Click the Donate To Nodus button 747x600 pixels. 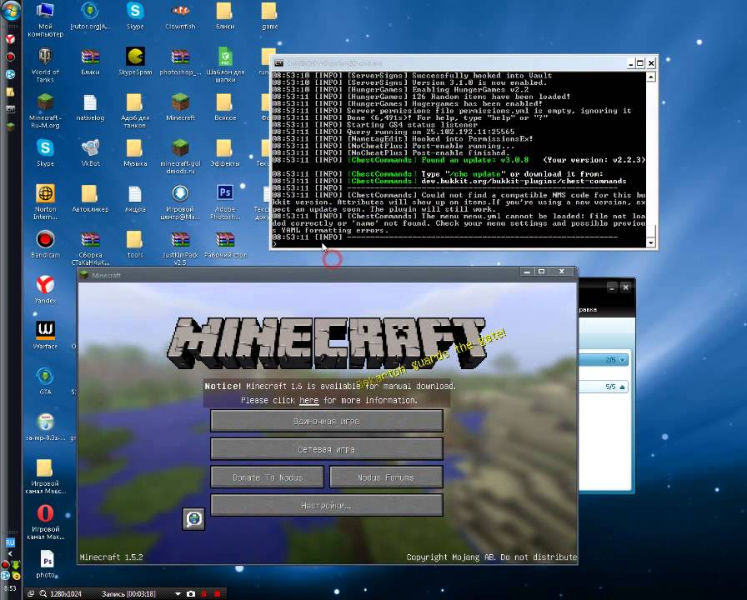pyautogui.click(x=268, y=477)
